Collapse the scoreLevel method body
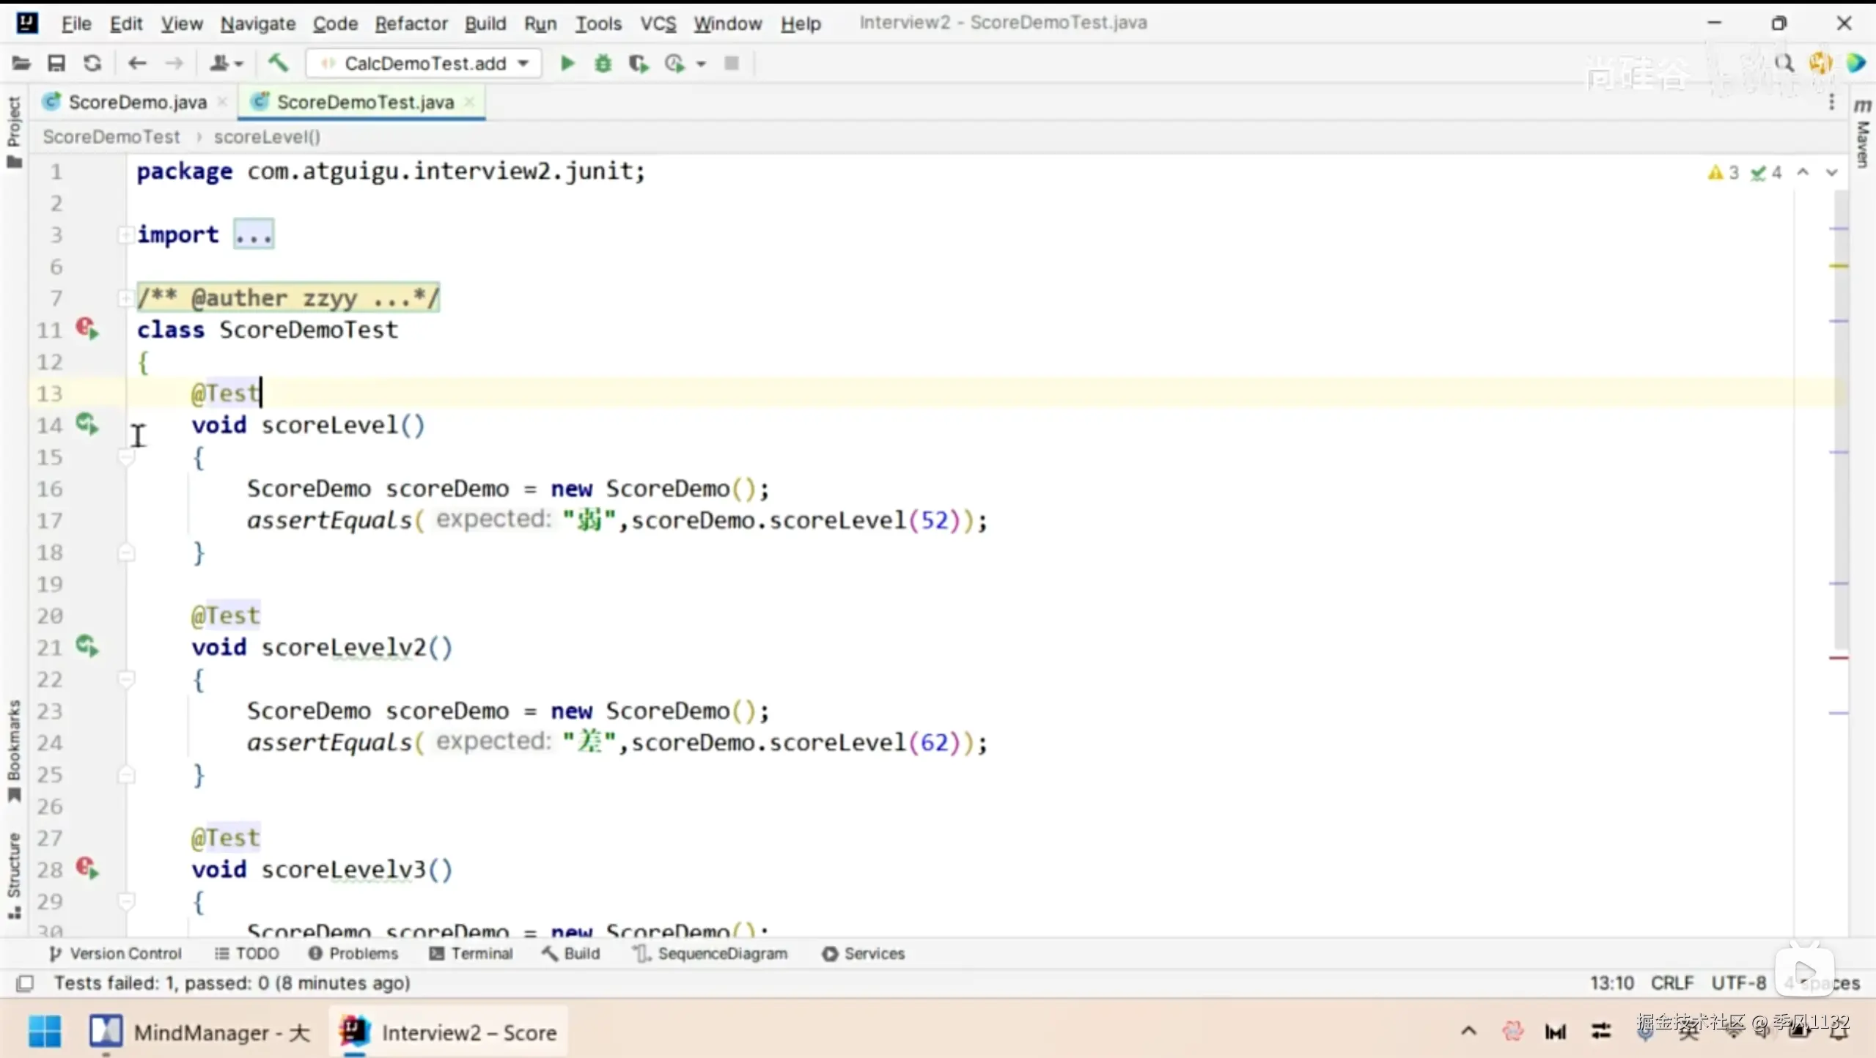 pos(126,458)
